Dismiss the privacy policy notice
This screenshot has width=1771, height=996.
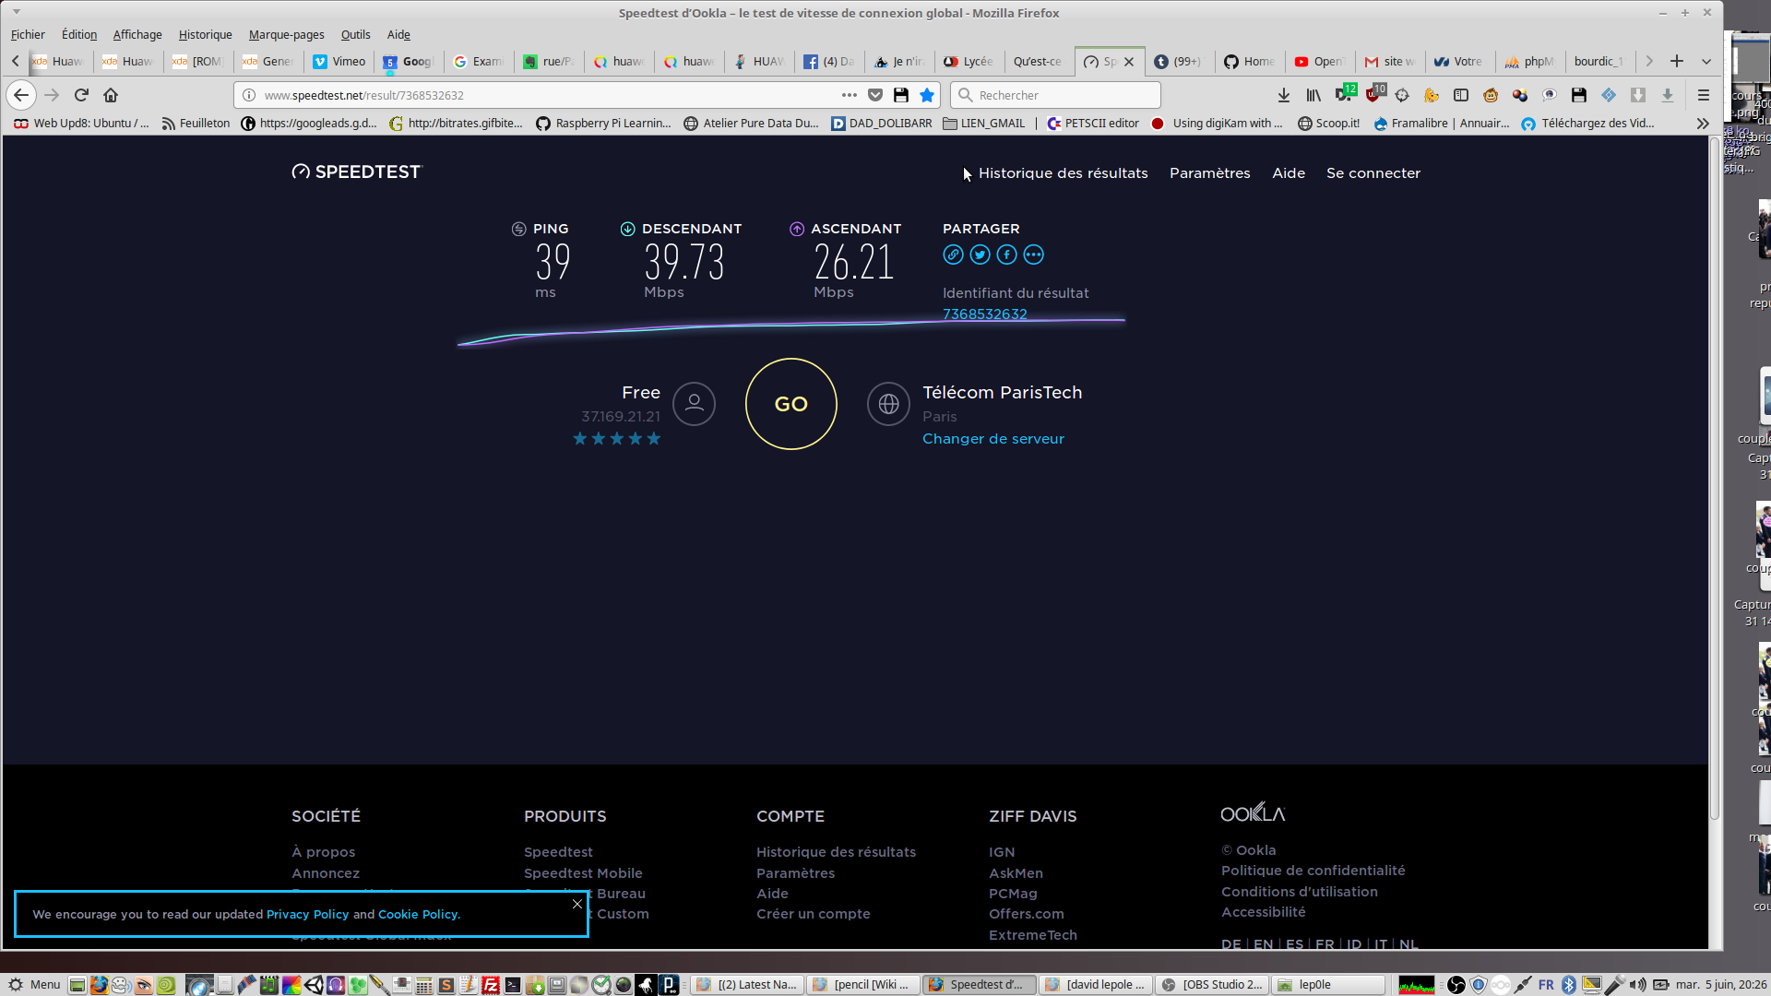(577, 904)
